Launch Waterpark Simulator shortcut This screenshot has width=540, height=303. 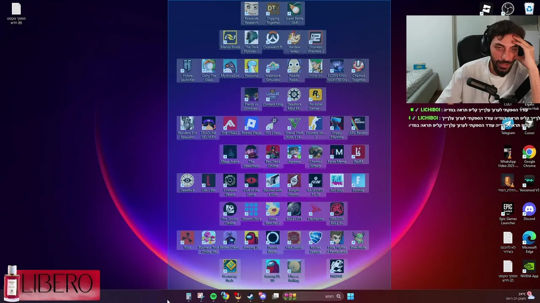pyautogui.click(x=273, y=71)
